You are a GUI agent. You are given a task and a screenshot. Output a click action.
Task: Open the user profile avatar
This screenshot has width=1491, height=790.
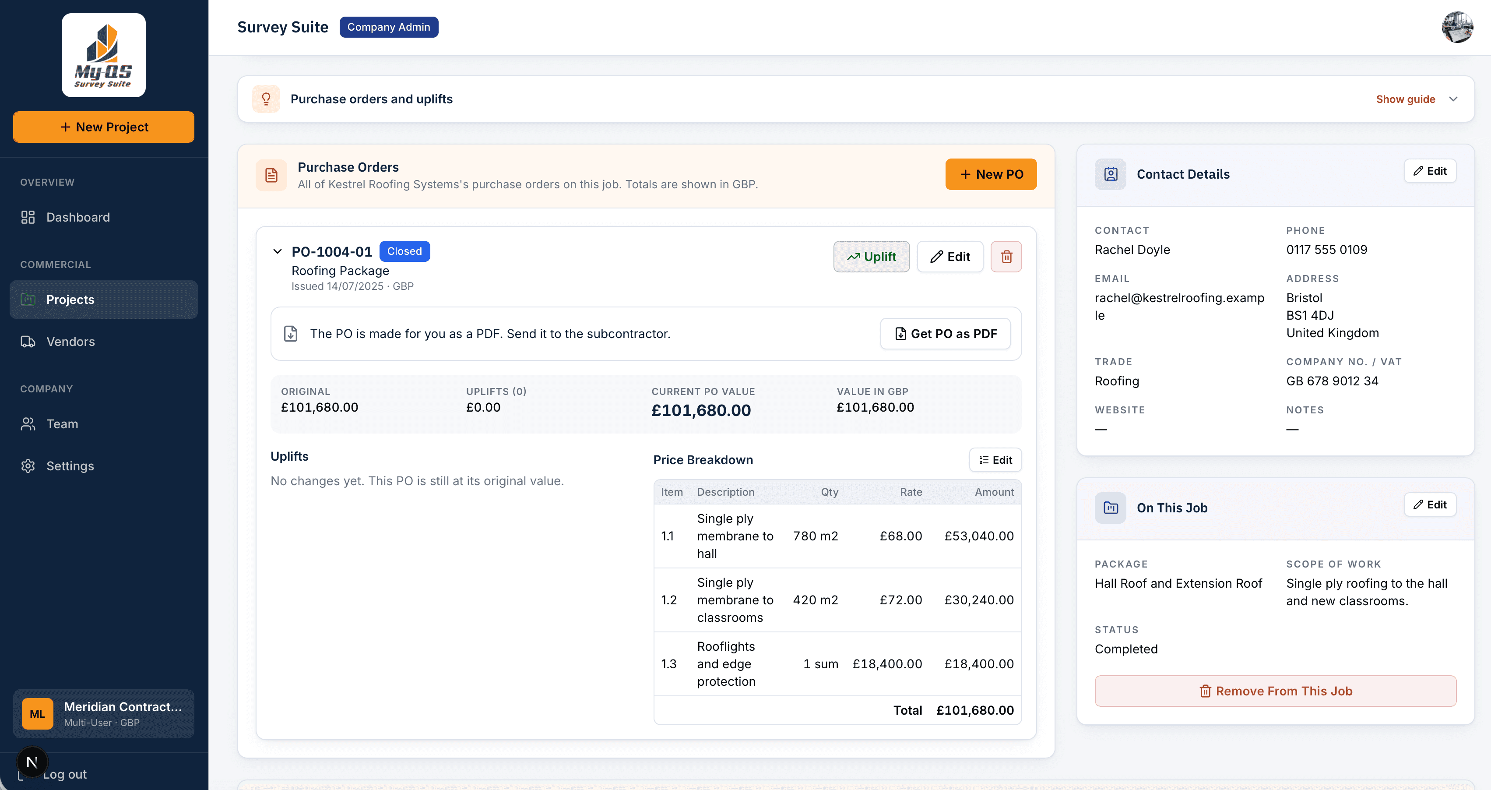coord(1457,27)
